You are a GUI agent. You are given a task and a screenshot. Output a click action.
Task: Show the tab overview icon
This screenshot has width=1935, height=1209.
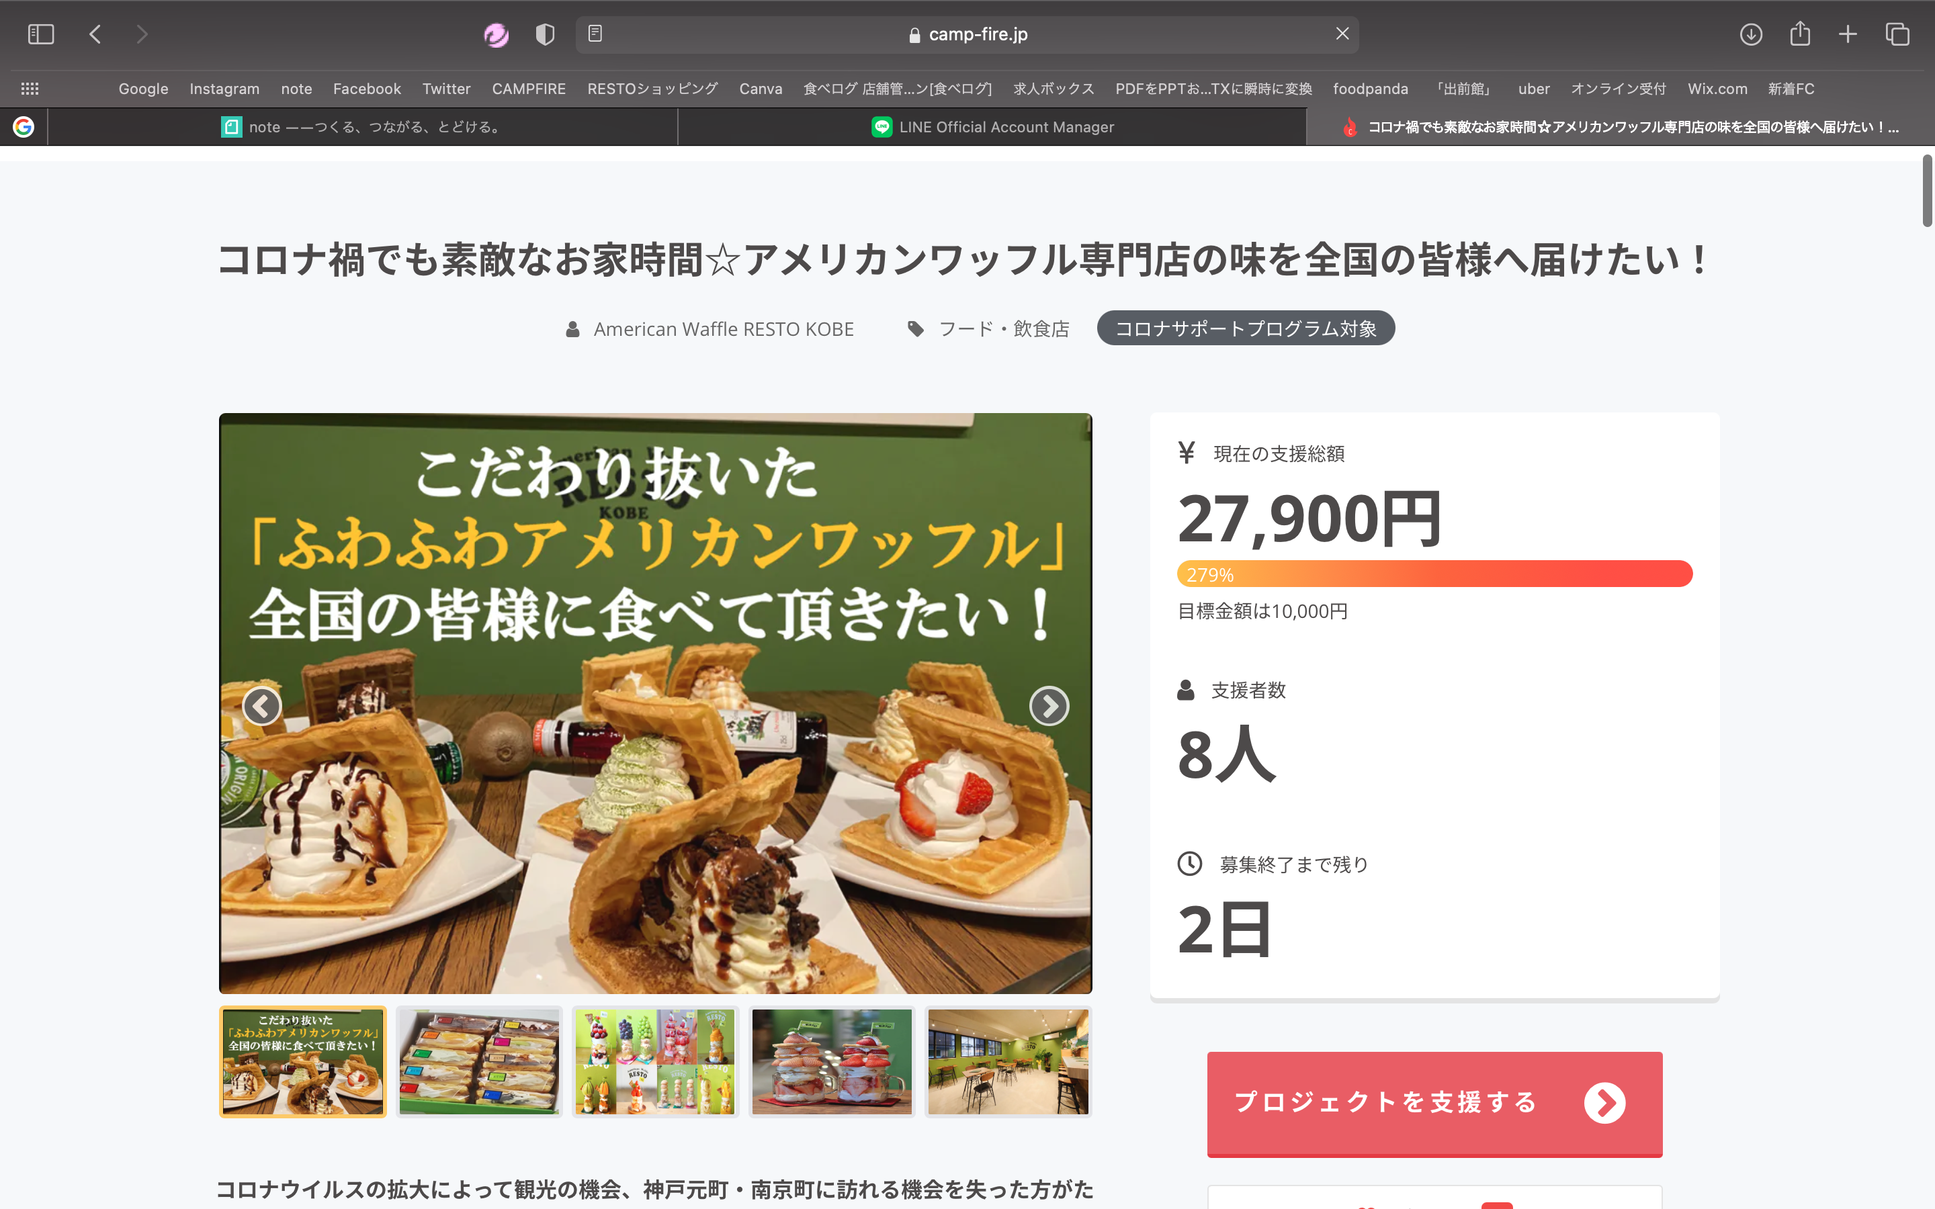tap(1897, 34)
